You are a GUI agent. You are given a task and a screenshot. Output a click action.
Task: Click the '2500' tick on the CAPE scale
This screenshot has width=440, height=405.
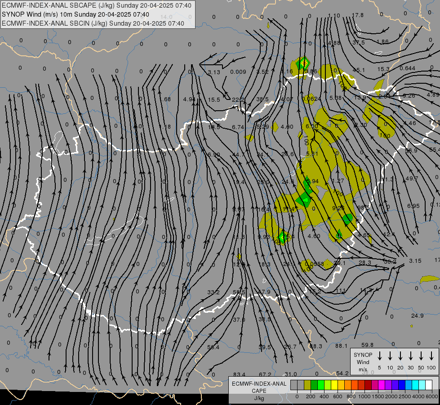[405, 396]
